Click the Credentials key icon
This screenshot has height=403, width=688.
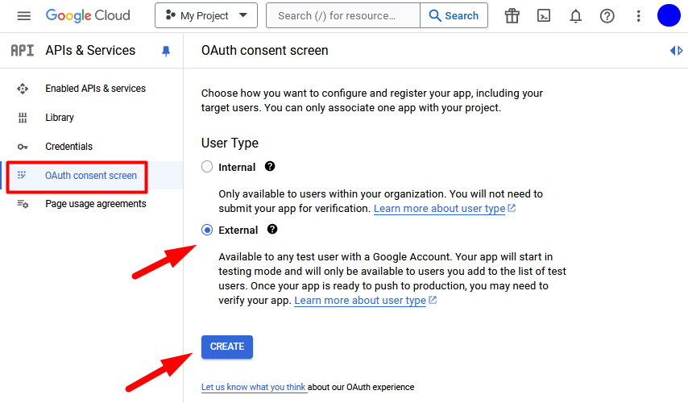pyautogui.click(x=23, y=147)
